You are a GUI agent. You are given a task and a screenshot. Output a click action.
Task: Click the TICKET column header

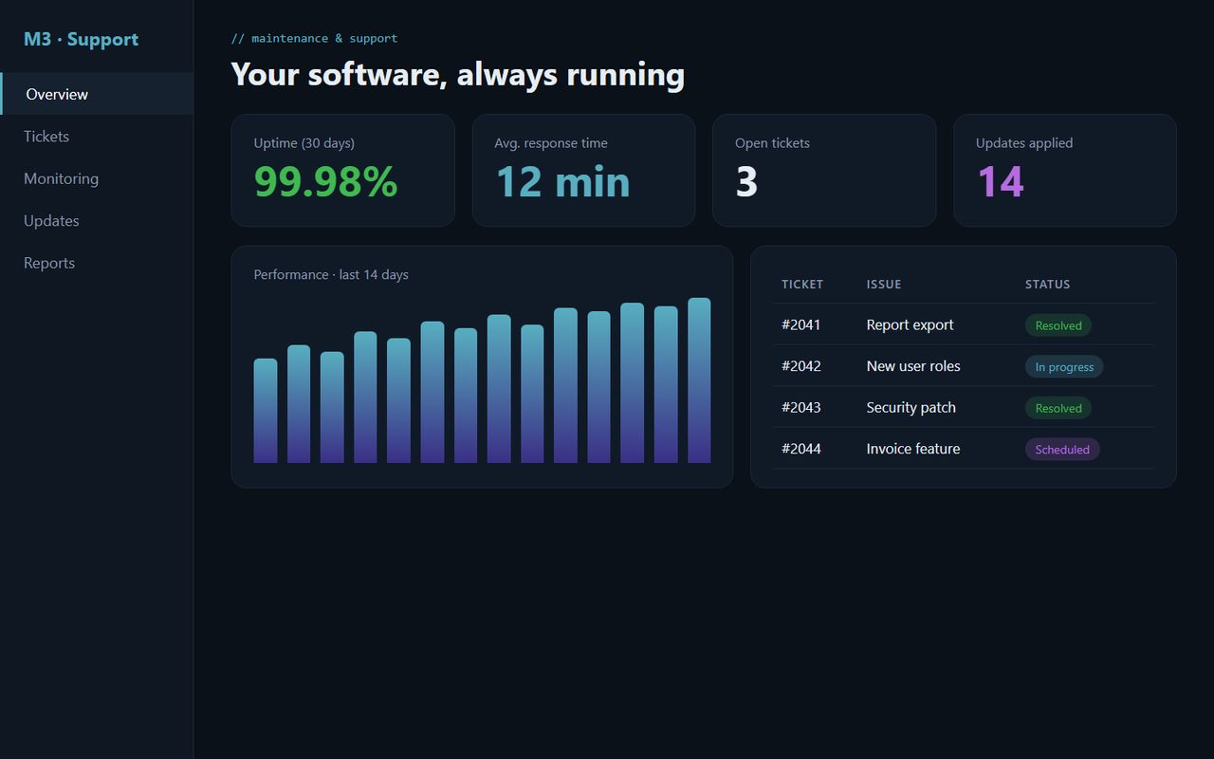tap(802, 285)
